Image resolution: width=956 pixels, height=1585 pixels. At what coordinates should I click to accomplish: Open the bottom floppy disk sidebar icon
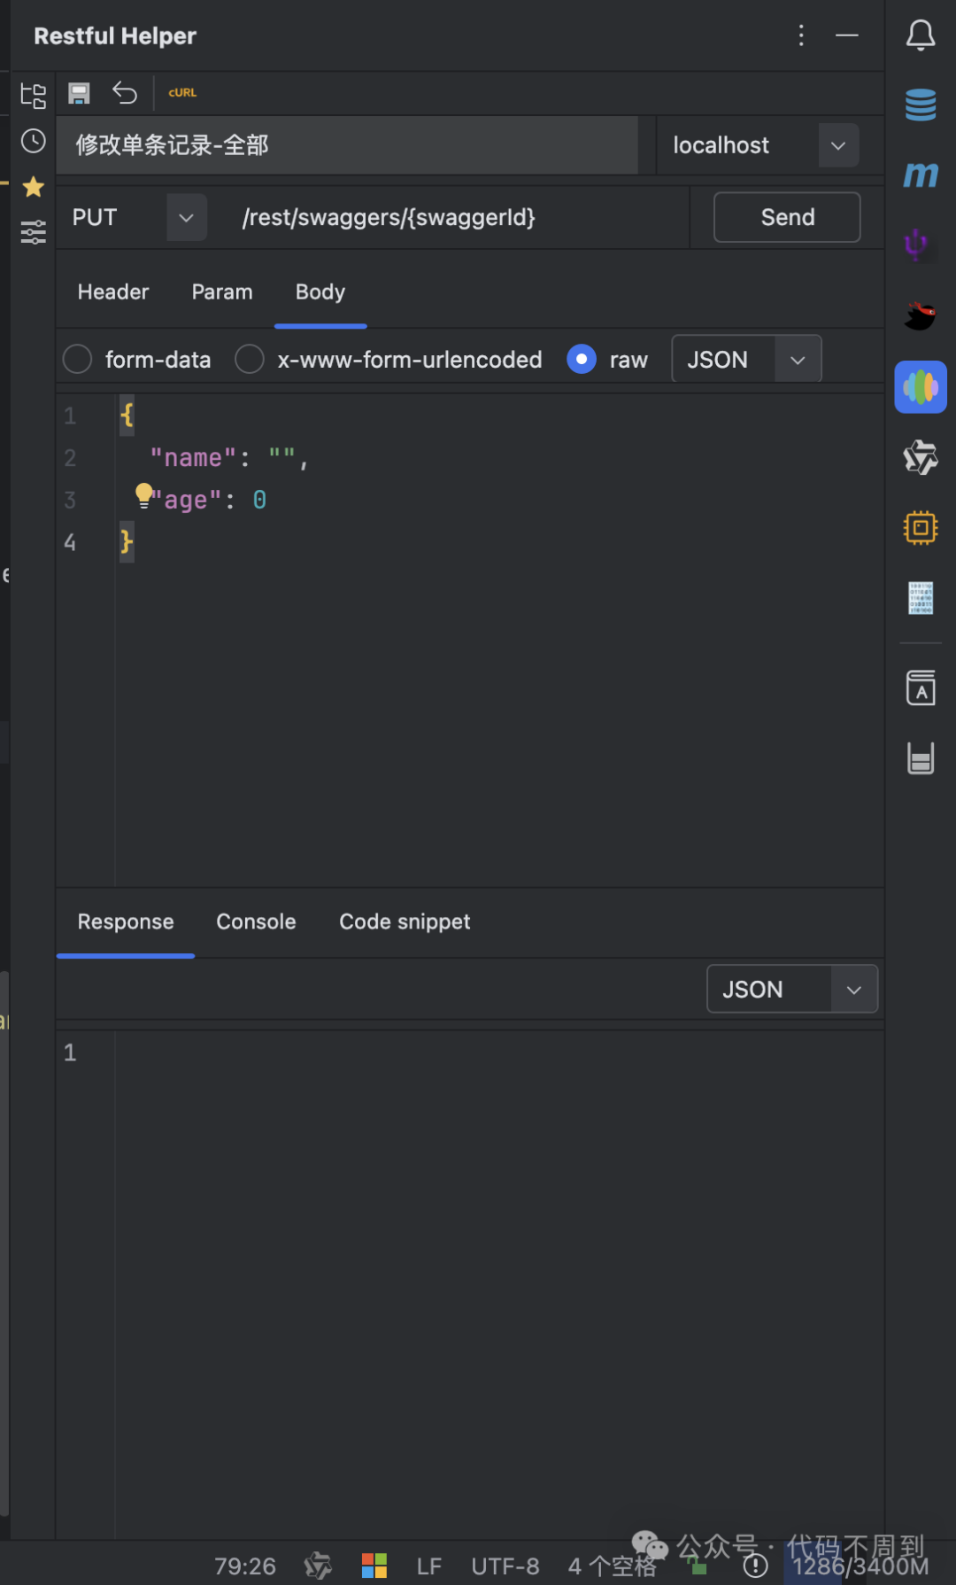coord(921,758)
